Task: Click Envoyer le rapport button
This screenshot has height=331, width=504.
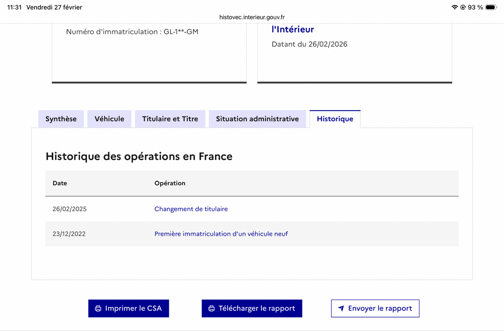Action: pos(375,308)
